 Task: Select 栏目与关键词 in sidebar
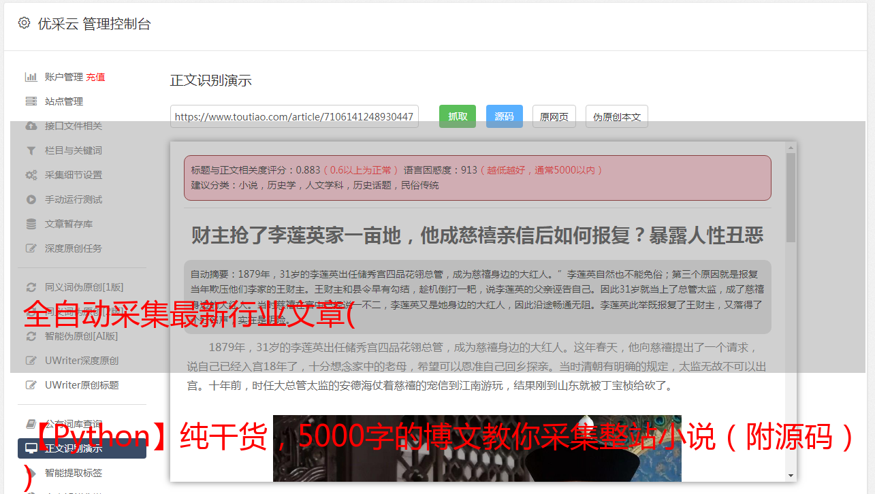coord(74,150)
